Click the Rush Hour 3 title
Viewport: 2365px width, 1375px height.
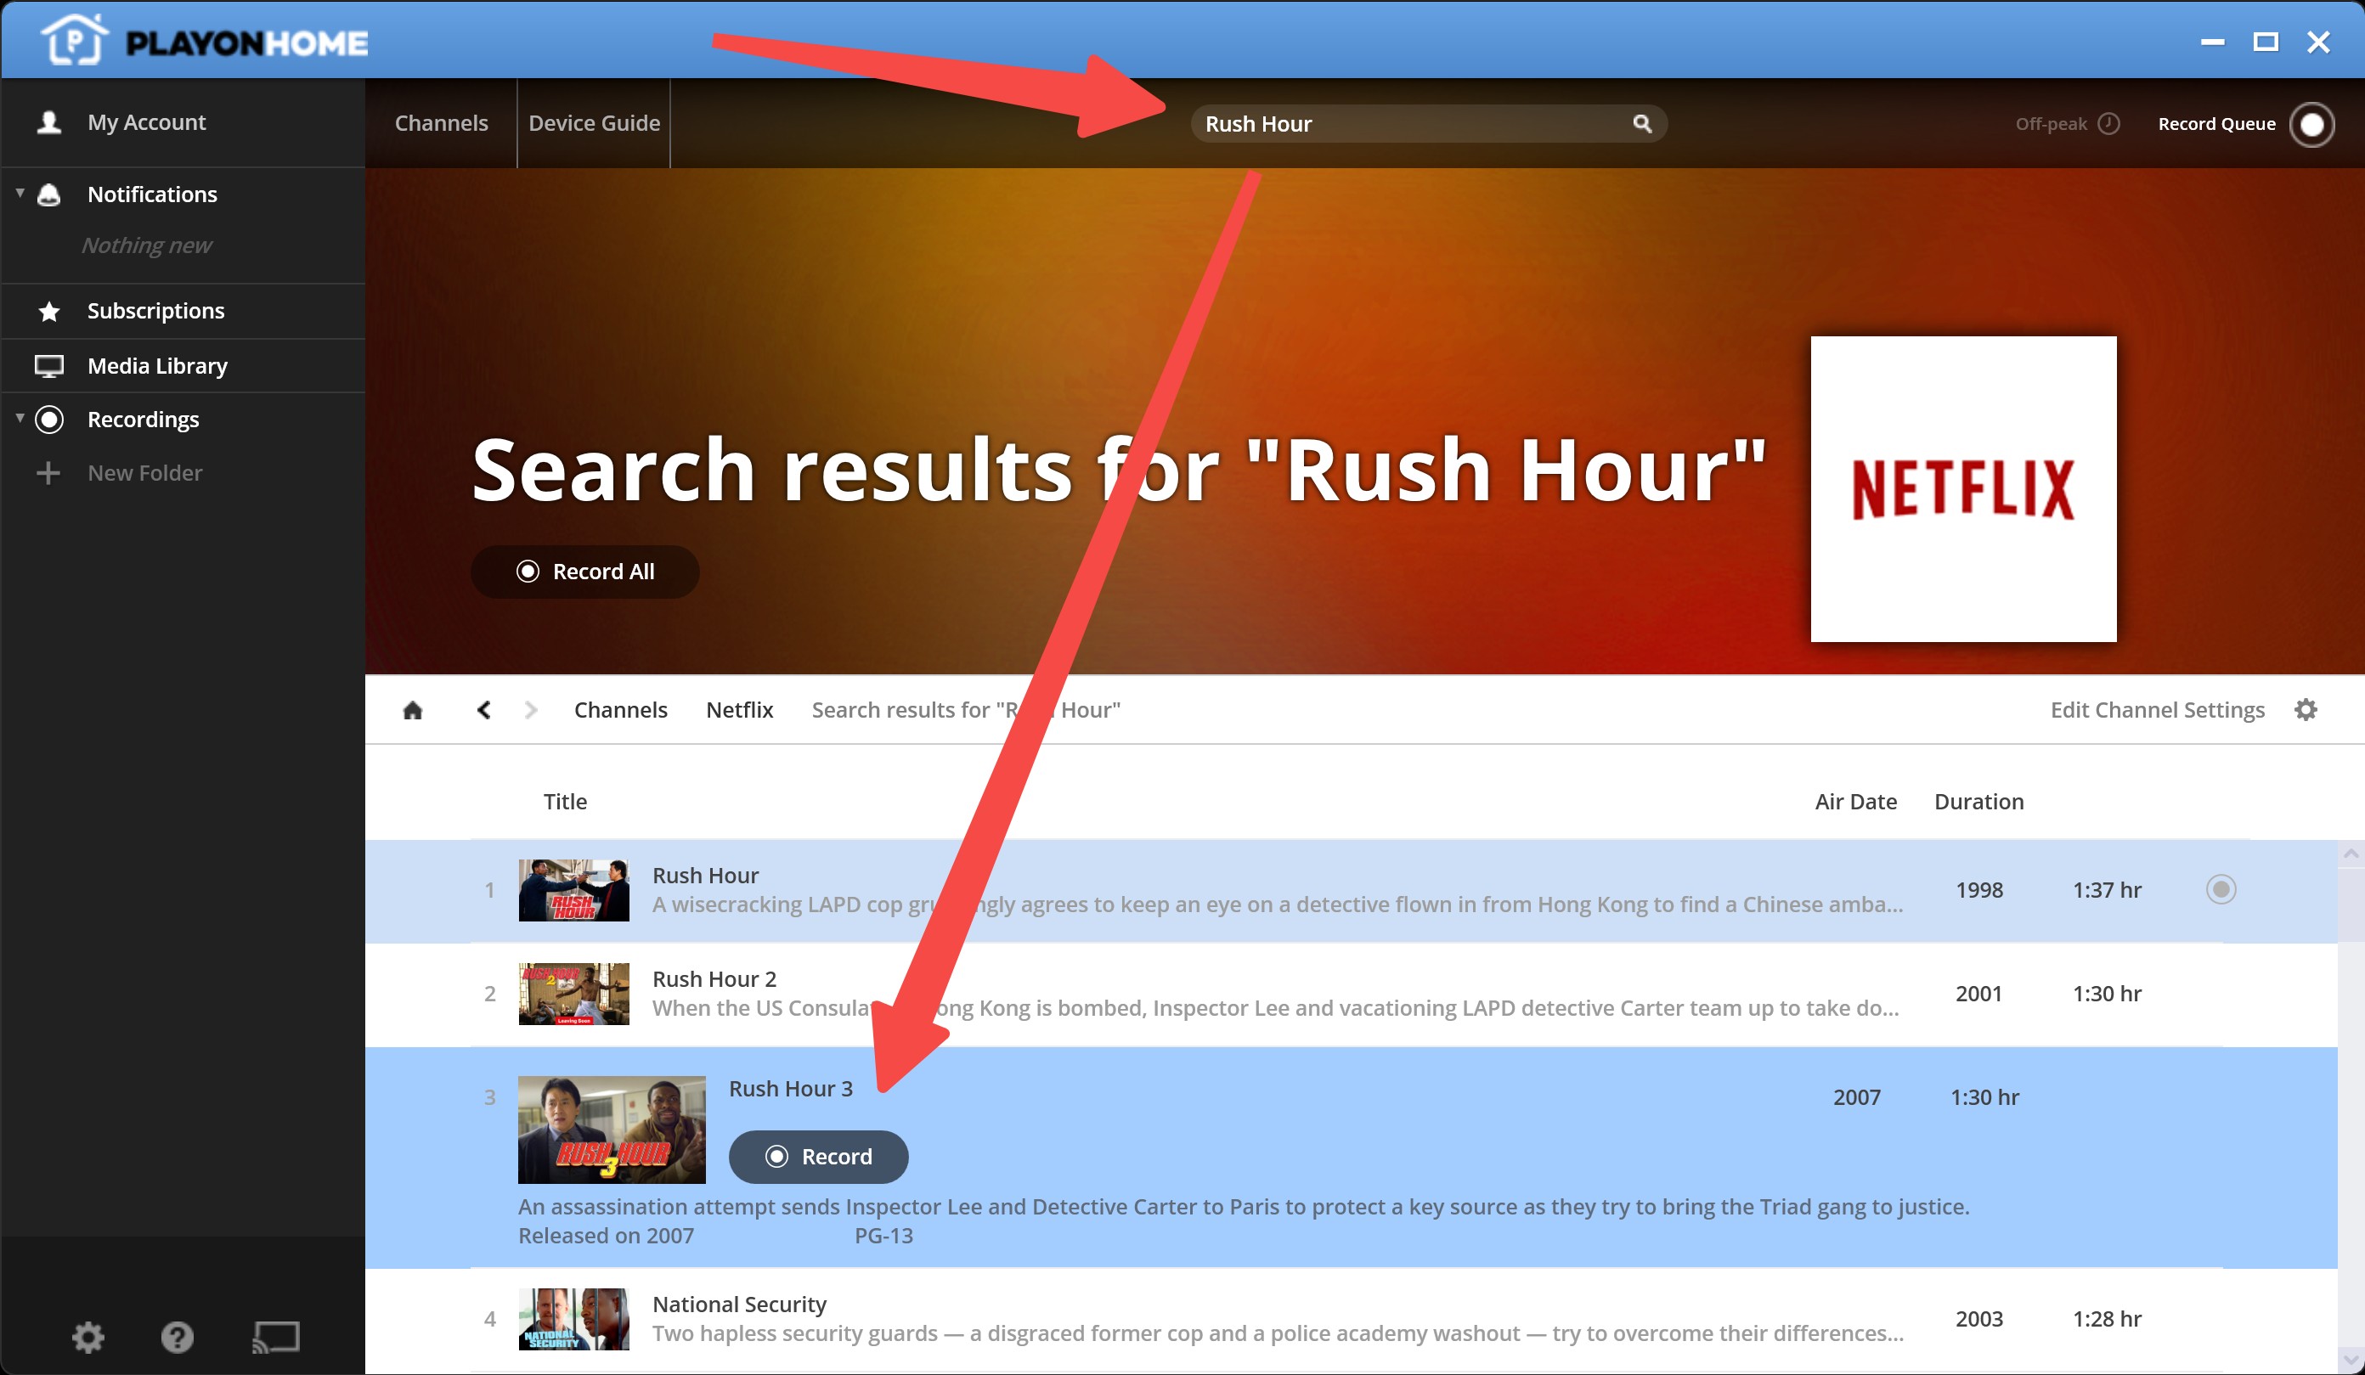pos(790,1089)
